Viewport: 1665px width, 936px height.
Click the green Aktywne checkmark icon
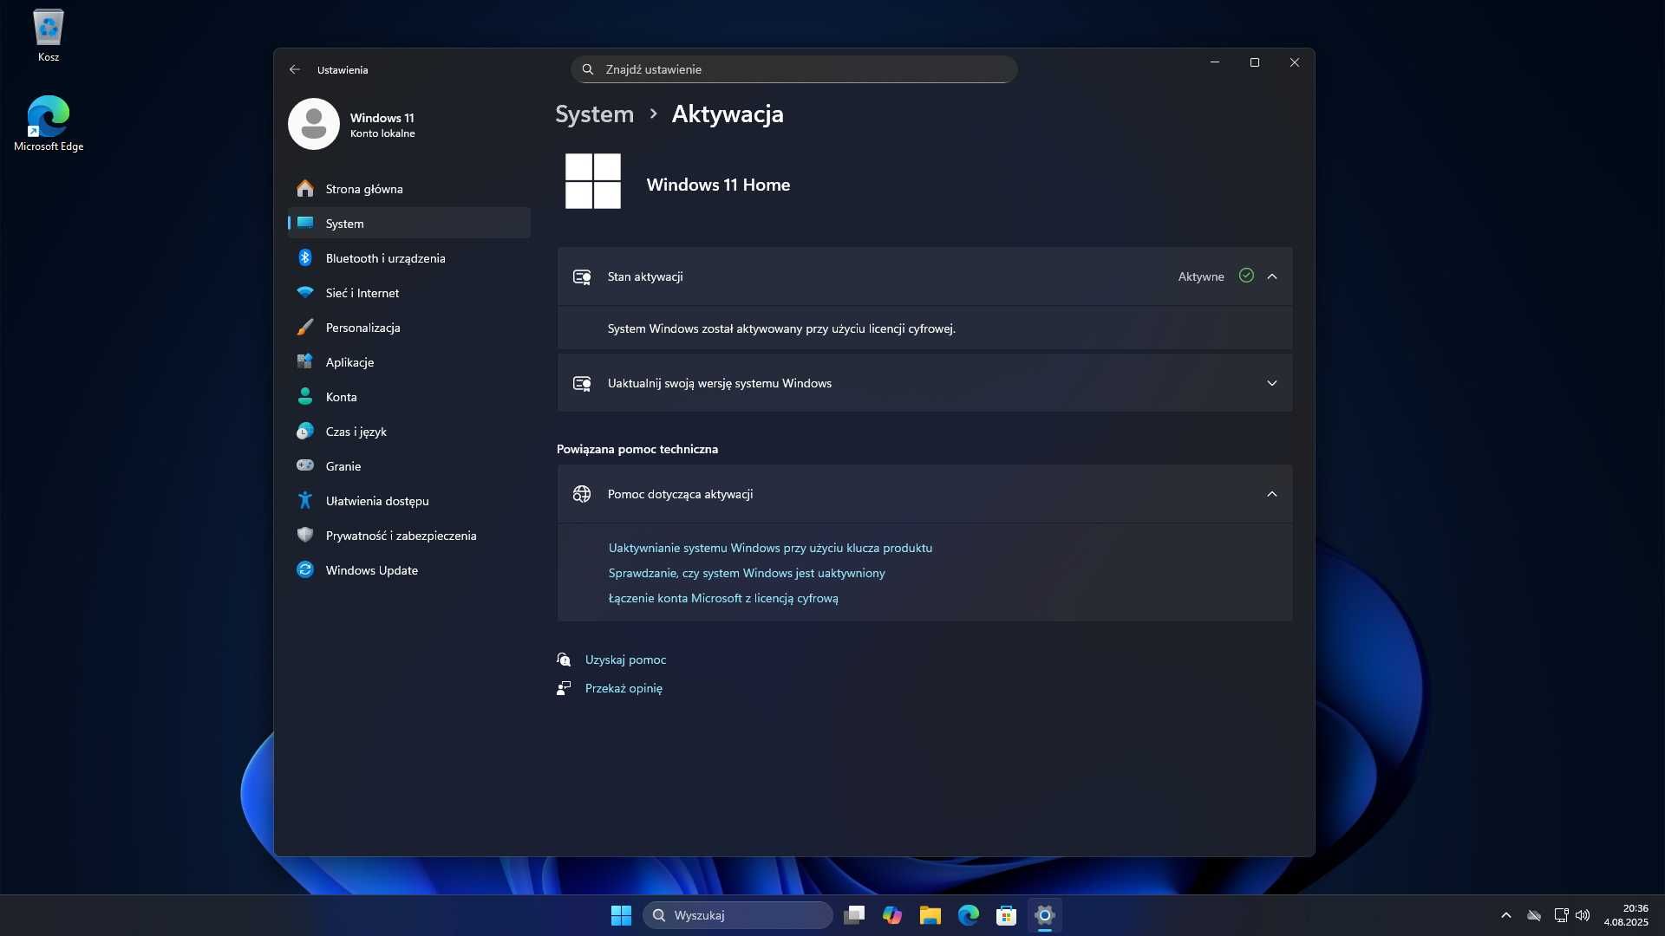coord(1246,276)
